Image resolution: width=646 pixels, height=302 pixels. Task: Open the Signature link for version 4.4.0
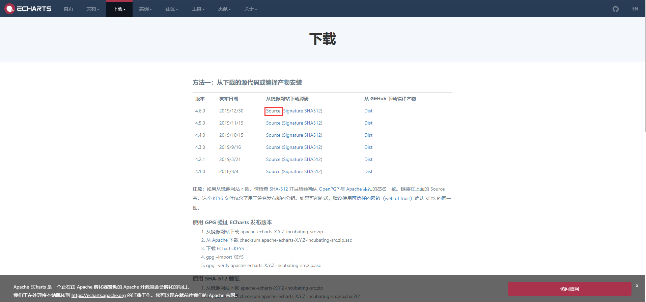click(x=293, y=135)
